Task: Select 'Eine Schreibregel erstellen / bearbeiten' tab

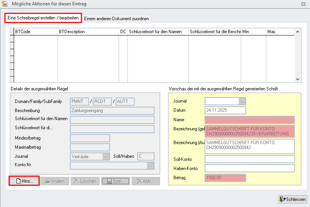Action: coord(43,18)
